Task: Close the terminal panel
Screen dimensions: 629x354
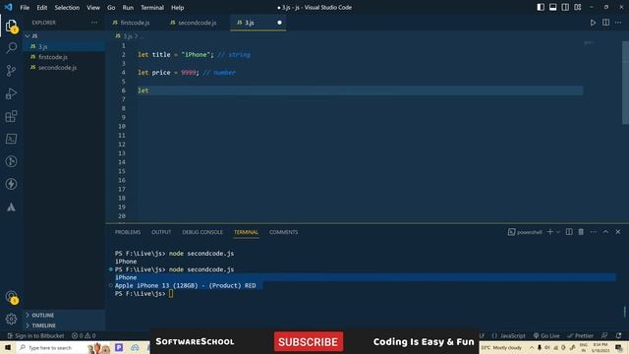Action: [618, 232]
